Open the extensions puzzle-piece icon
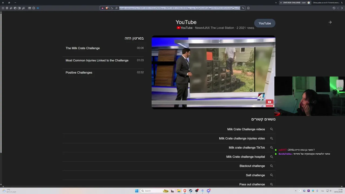The width and height of the screenshot is (345, 194). (34, 8)
